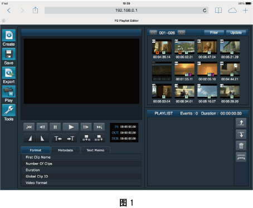This screenshot has width=253, height=208.
Task: Click the black video preview area
Action: (x=81, y=71)
